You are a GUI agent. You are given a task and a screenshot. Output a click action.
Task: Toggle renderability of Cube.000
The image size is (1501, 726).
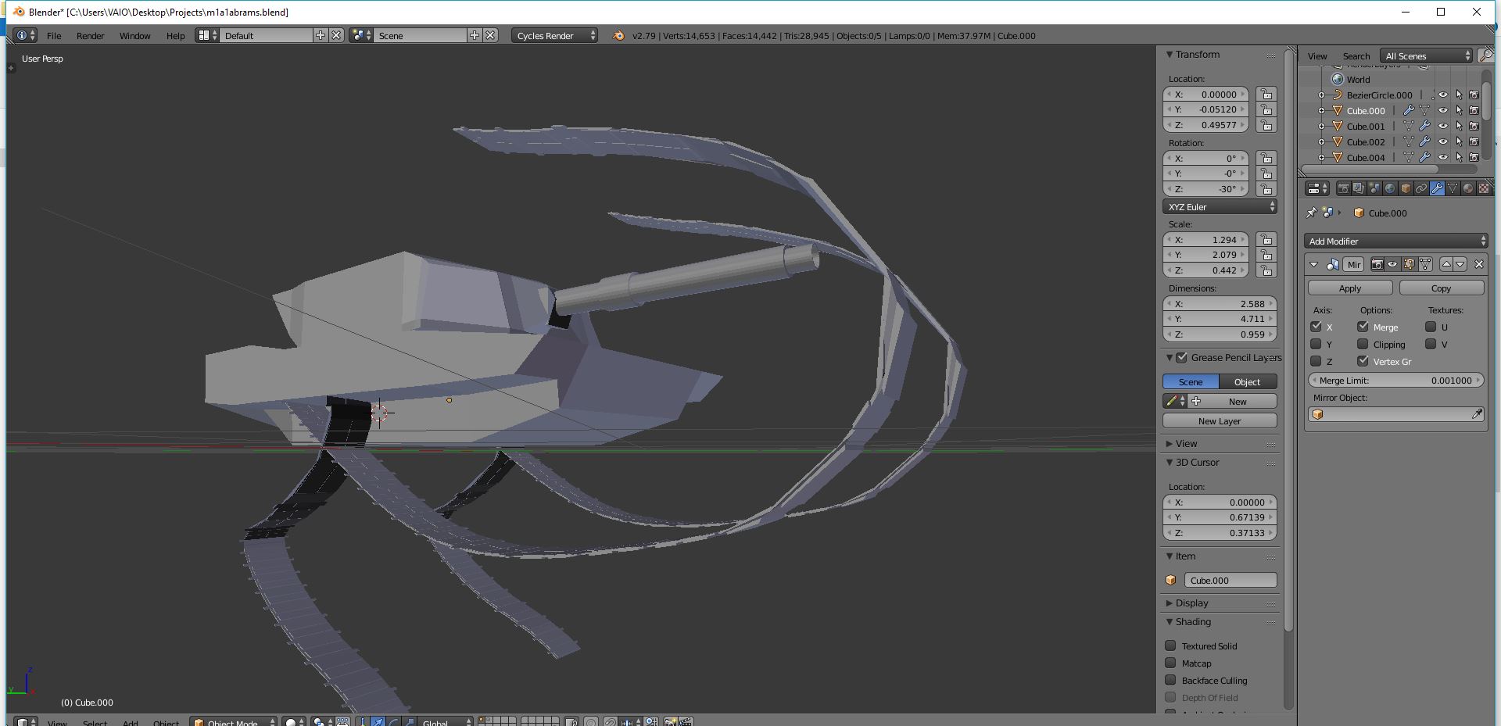1474,111
